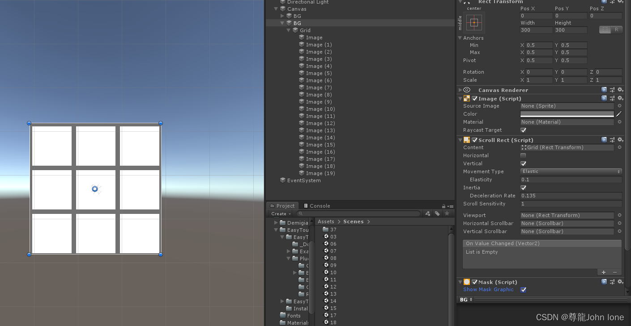The image size is (631, 326).
Task: Open the Movement Type Elastic dropdown
Action: pos(571,171)
